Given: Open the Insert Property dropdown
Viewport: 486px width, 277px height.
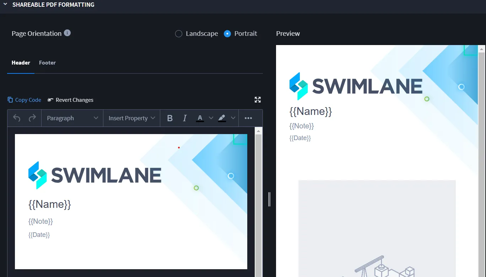Looking at the screenshot, I should [132, 118].
